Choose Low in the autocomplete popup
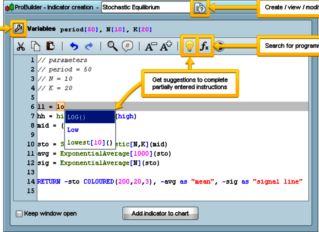319x232 pixels. (72, 130)
